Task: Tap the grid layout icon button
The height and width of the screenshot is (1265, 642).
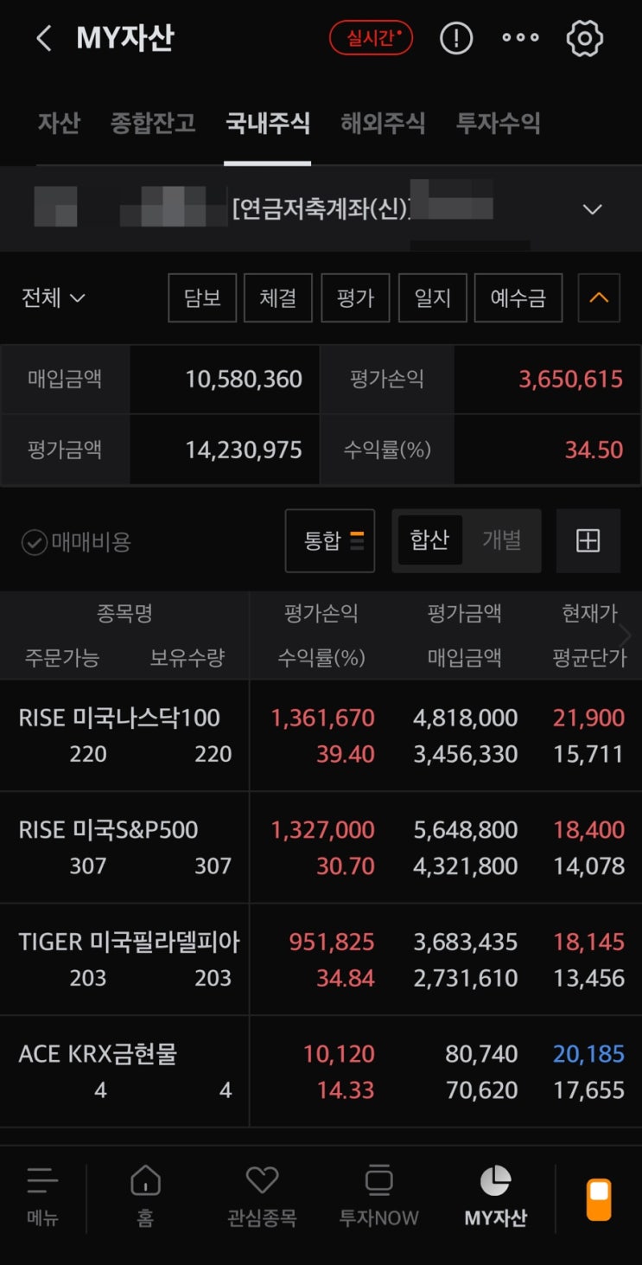Action: (x=588, y=541)
